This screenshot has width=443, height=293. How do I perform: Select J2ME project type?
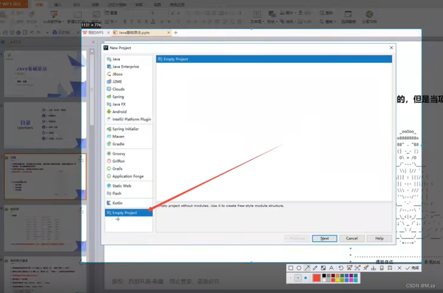tap(129, 82)
